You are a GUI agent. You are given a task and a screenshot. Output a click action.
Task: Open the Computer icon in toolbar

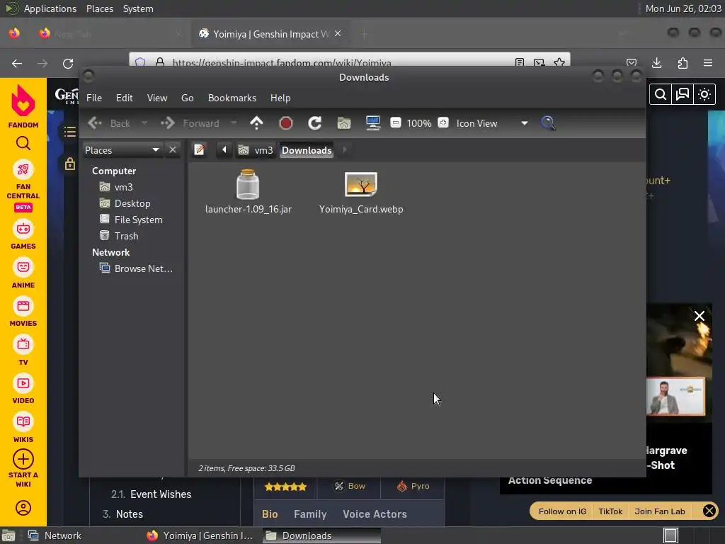[372, 123]
